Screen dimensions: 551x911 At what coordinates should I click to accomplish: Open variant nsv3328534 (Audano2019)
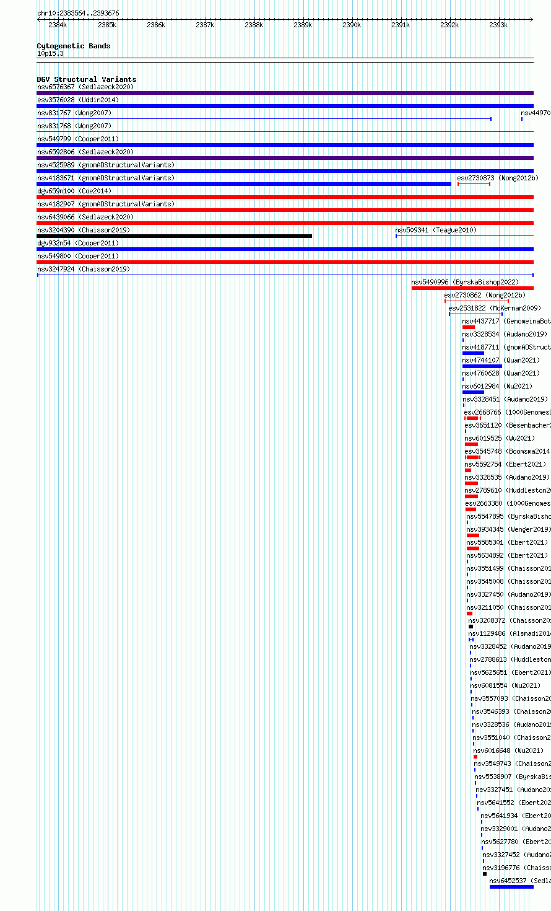505,334
